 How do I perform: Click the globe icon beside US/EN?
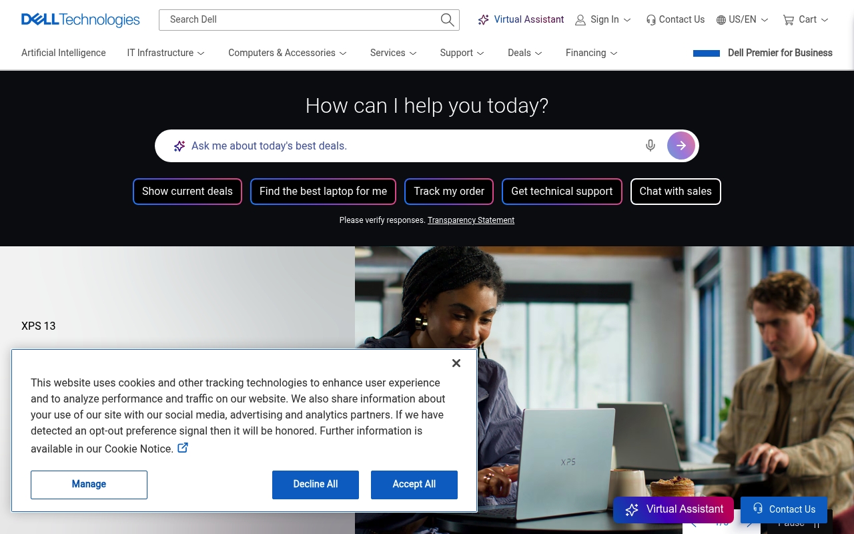[x=721, y=20]
